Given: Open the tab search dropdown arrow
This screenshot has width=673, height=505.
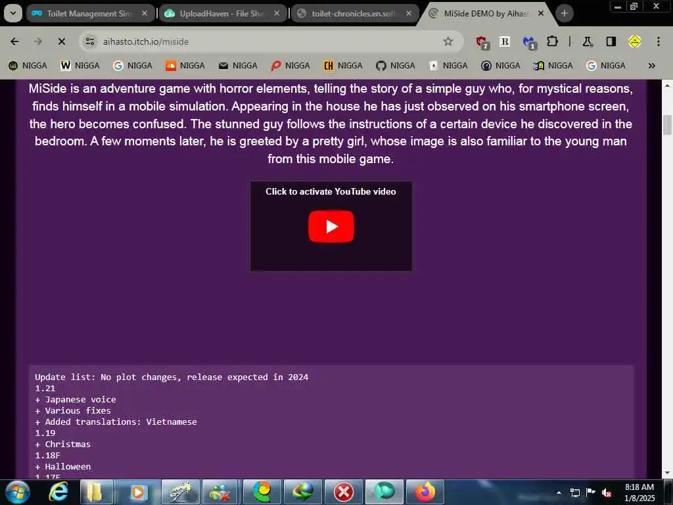Looking at the screenshot, I should (x=13, y=13).
